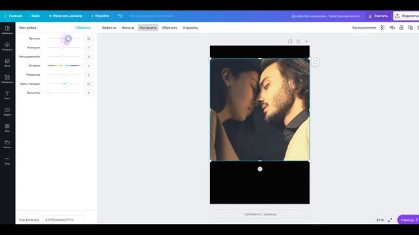Click the Скачать download button
This screenshot has height=235, width=419.
[x=378, y=16]
